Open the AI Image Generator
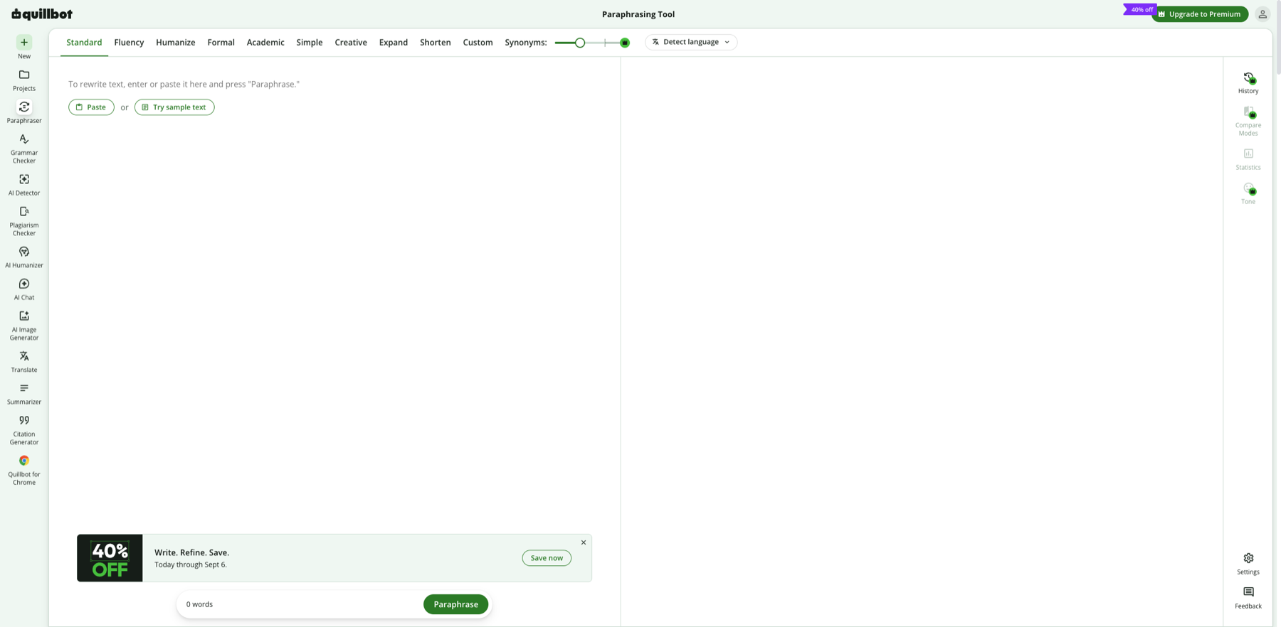1281x627 pixels. point(24,326)
